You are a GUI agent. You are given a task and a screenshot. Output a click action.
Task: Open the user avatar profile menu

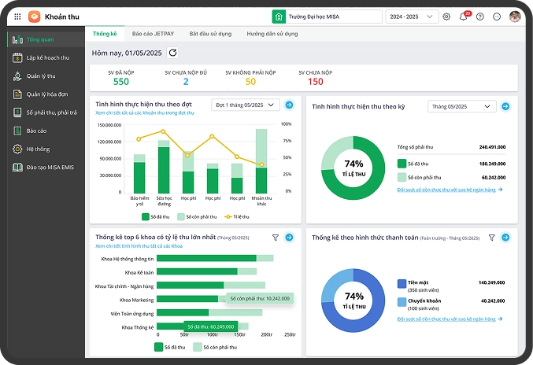click(x=515, y=17)
